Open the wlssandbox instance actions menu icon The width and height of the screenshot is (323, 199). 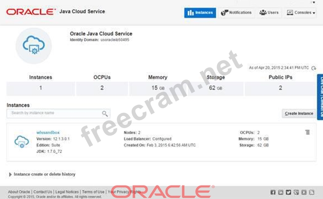click(307, 132)
